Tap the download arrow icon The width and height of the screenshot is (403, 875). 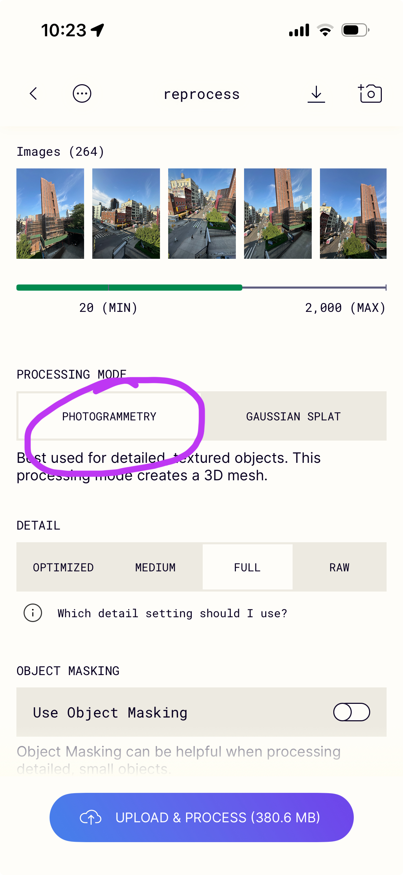coord(316,93)
